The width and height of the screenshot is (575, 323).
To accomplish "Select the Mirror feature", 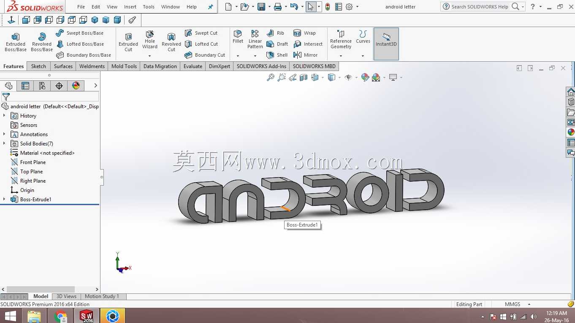I will [x=305, y=55].
